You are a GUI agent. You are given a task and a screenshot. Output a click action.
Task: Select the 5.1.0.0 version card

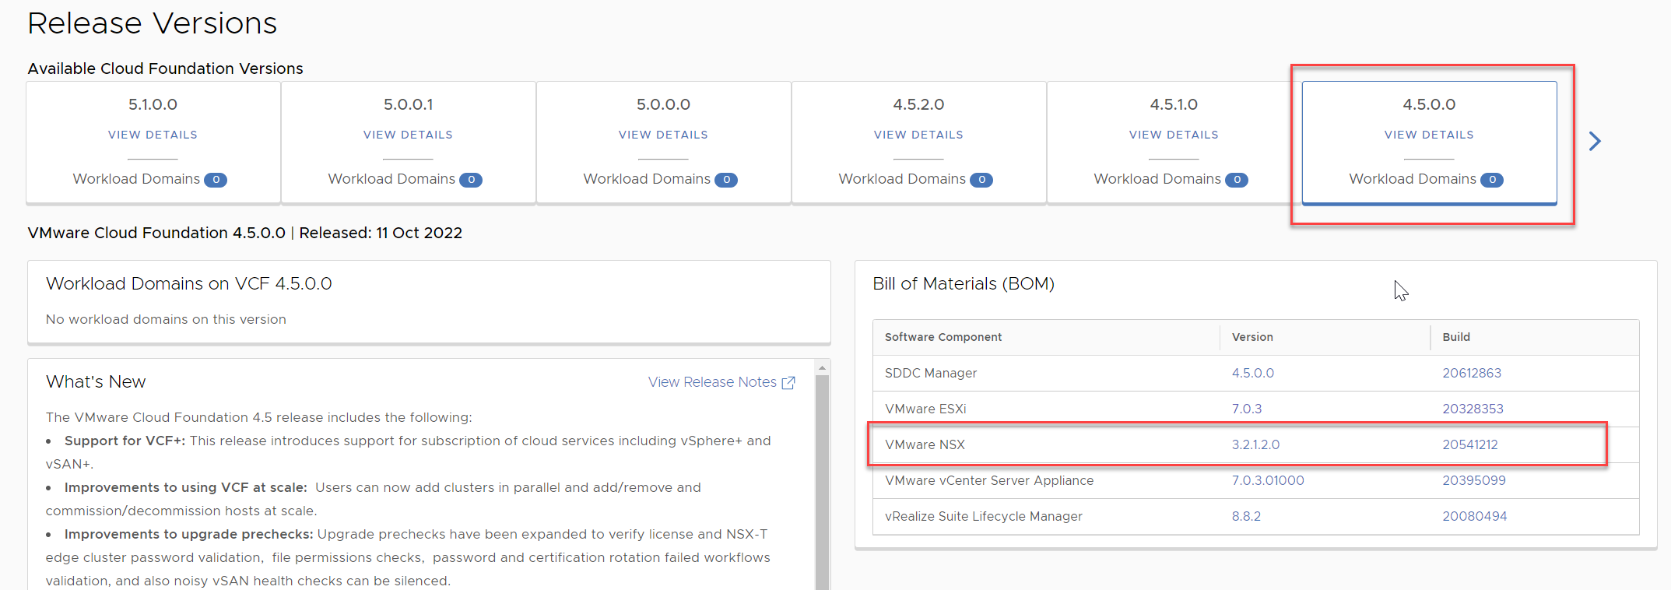point(153,142)
